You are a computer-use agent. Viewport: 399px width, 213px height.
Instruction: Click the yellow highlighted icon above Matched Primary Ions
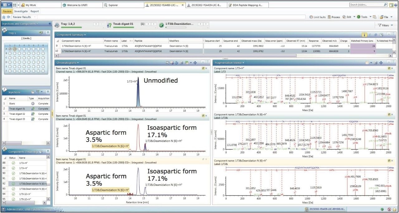coord(364,35)
